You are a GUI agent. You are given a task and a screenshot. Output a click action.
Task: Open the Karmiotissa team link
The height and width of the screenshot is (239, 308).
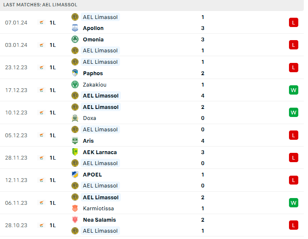98,208
